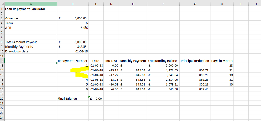Select principal reduction 864.71 cell
The width and height of the screenshot is (261, 121).
(x=195, y=70)
